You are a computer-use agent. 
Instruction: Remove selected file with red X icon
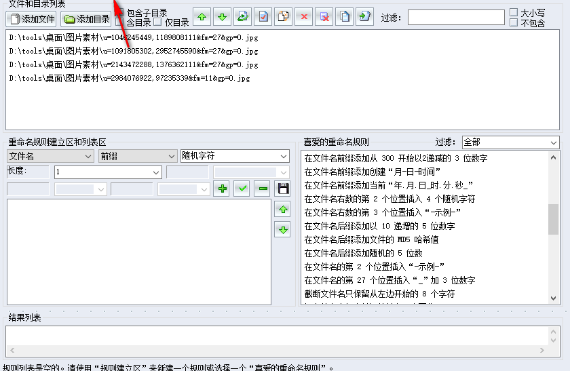[304, 17]
